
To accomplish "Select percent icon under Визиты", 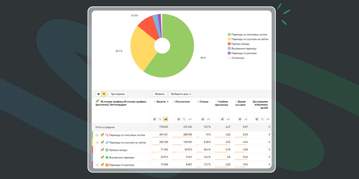I will 160,119.
